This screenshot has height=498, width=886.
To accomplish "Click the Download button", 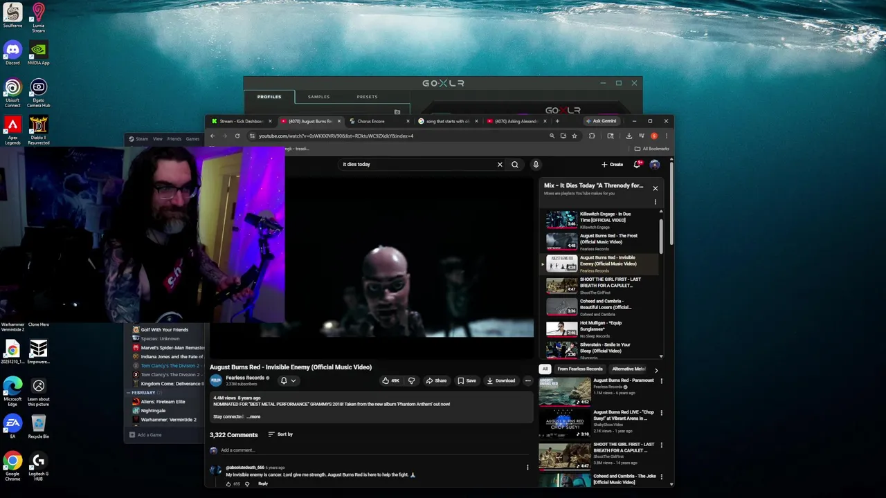I will tap(500, 380).
